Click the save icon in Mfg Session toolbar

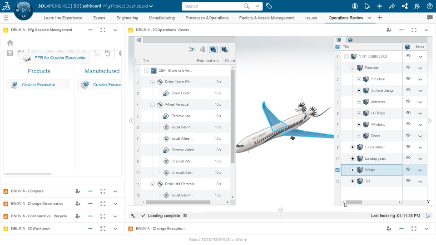pyautogui.click(x=10, y=54)
